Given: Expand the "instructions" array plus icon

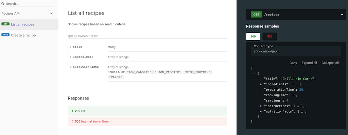Looking at the screenshot, I should (x=261, y=106).
